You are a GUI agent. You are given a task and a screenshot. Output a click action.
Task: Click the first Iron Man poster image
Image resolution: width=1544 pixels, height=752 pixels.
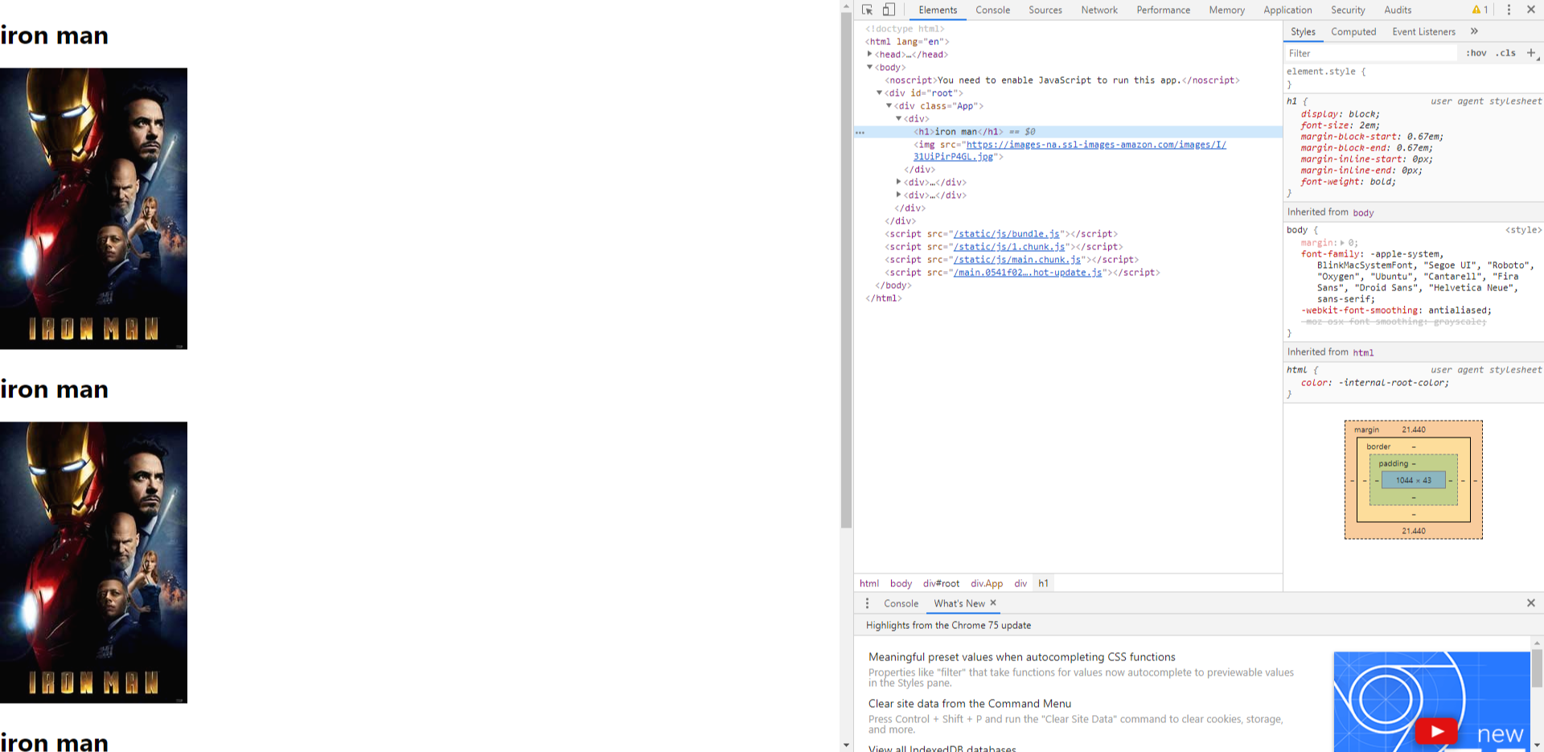(x=93, y=208)
